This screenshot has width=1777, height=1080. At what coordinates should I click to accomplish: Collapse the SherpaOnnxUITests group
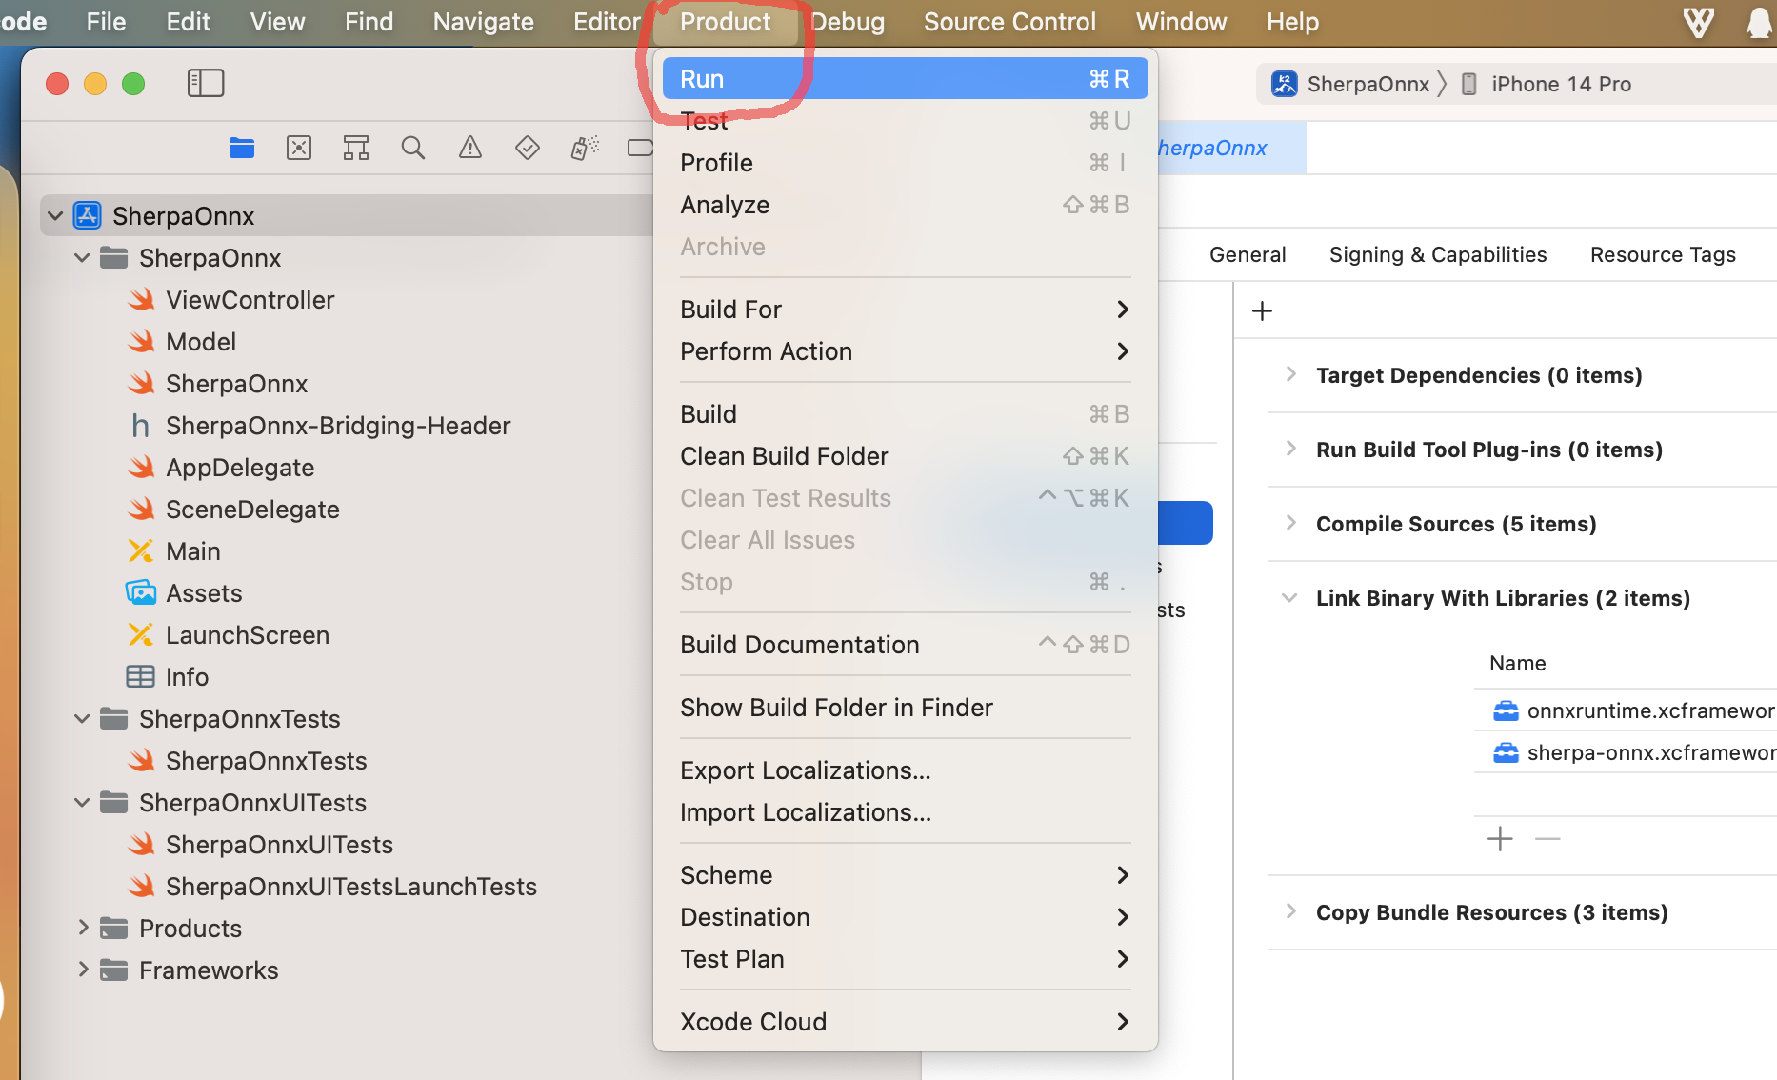point(82,803)
